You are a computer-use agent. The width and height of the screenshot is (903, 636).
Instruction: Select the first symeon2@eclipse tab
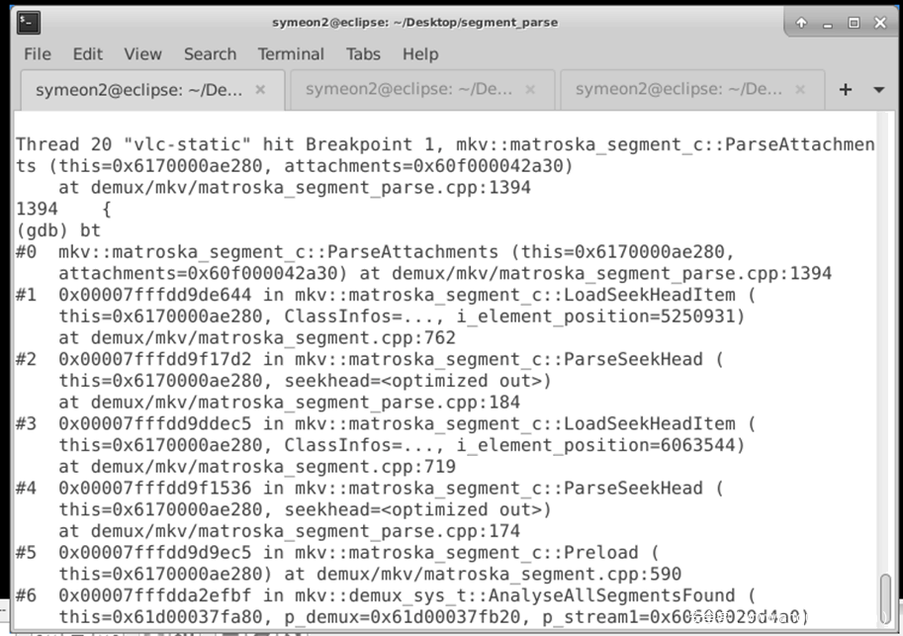point(138,89)
